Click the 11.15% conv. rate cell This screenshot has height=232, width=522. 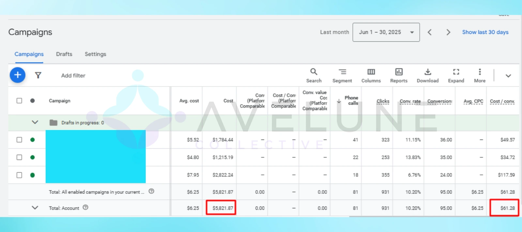pyautogui.click(x=413, y=140)
